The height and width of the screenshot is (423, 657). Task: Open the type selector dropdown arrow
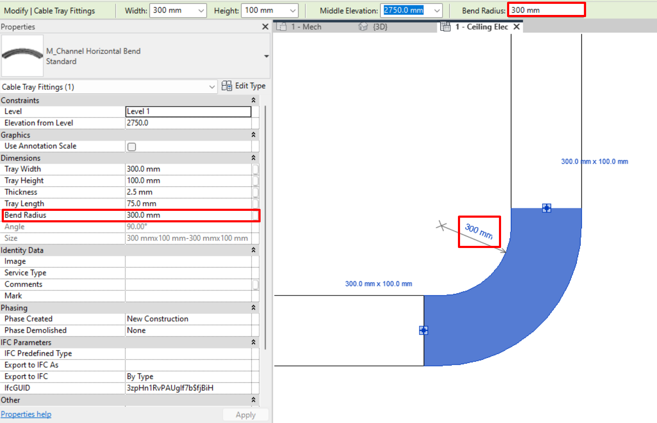(266, 56)
